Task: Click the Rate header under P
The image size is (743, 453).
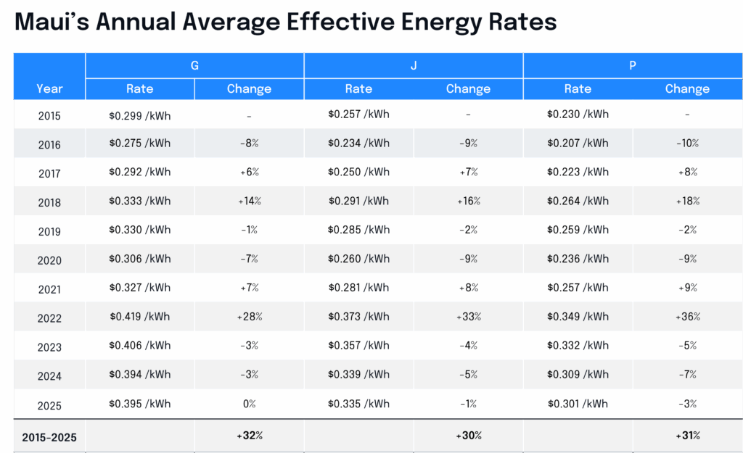Action: (x=578, y=88)
